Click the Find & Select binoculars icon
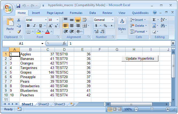The height and width of the screenshot is (114, 178). click(162, 26)
